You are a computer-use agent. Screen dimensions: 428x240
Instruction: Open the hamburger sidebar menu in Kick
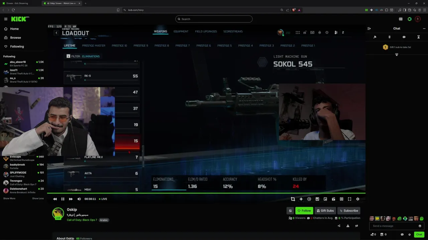(x=6, y=19)
